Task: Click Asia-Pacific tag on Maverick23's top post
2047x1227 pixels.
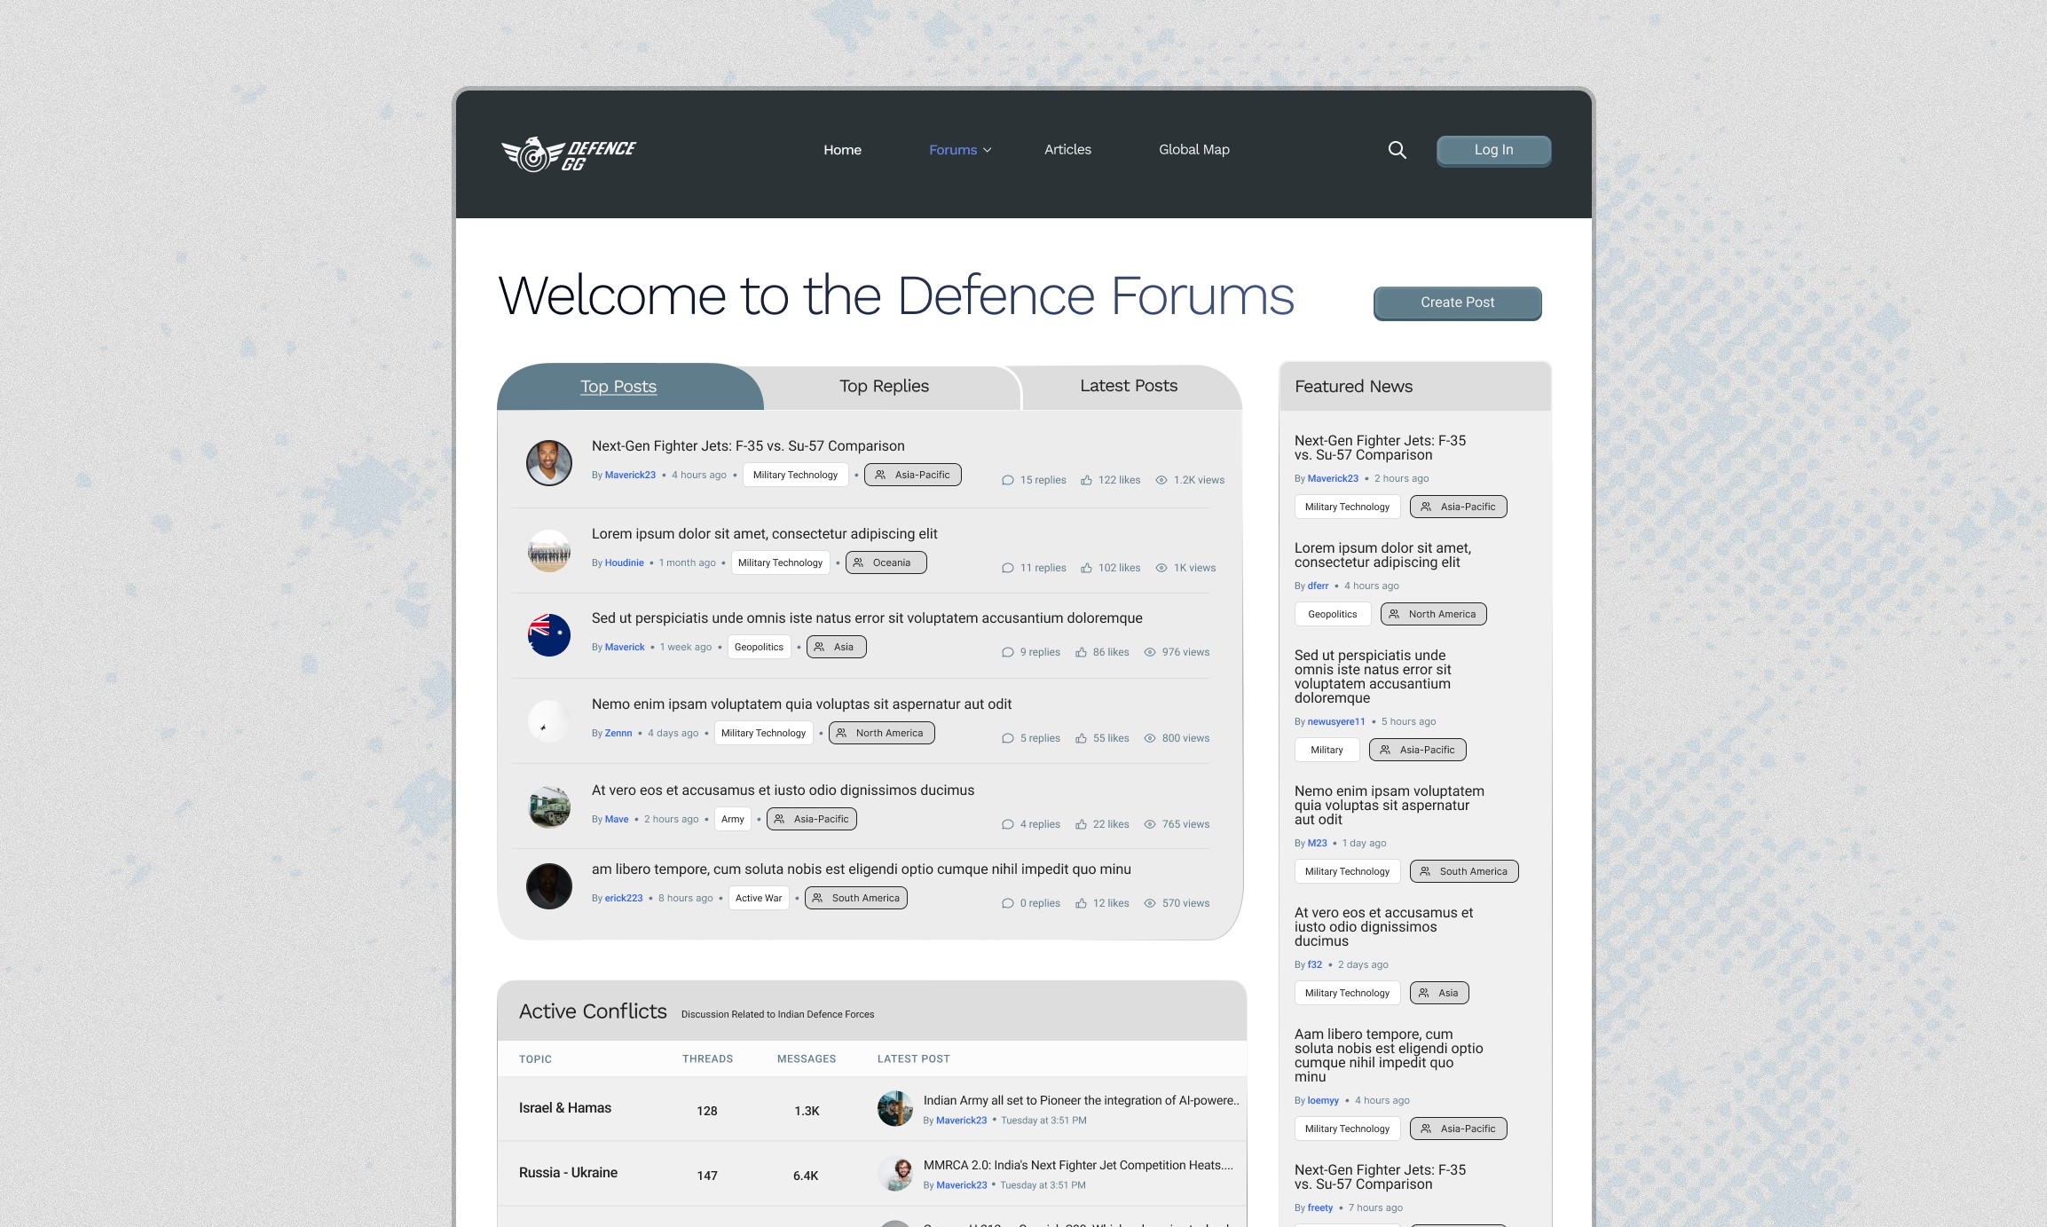Action: [x=912, y=475]
